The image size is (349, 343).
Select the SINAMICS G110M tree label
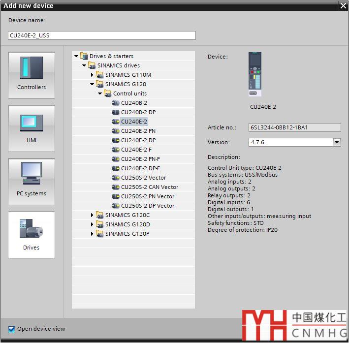[x=128, y=75]
